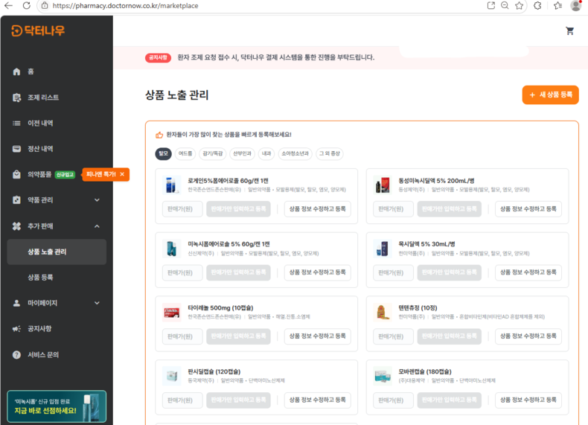Click the 공지사항 megaphone icon
The image size is (588, 425).
click(17, 329)
